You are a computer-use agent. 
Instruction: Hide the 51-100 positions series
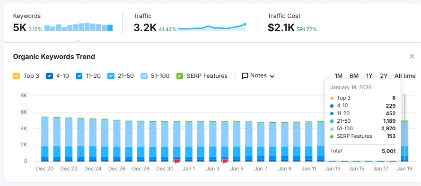coord(144,76)
